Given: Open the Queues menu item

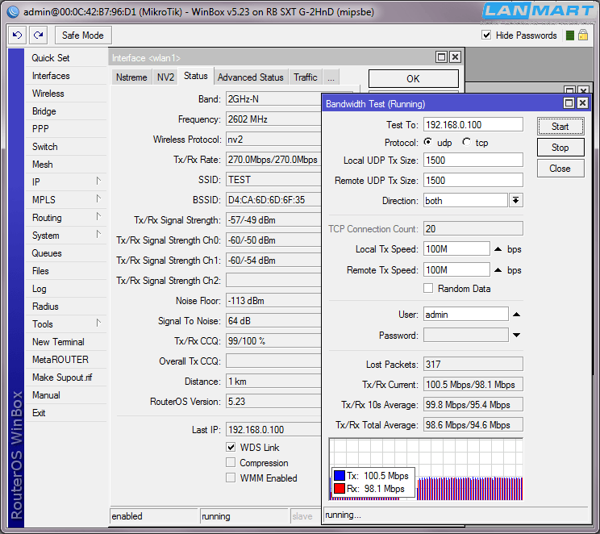Looking at the screenshot, I should [x=66, y=253].
